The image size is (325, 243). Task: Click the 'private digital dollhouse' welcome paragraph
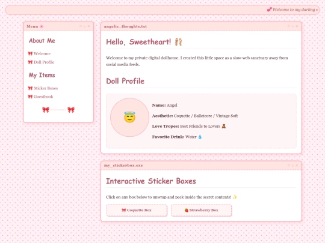tap(197, 61)
